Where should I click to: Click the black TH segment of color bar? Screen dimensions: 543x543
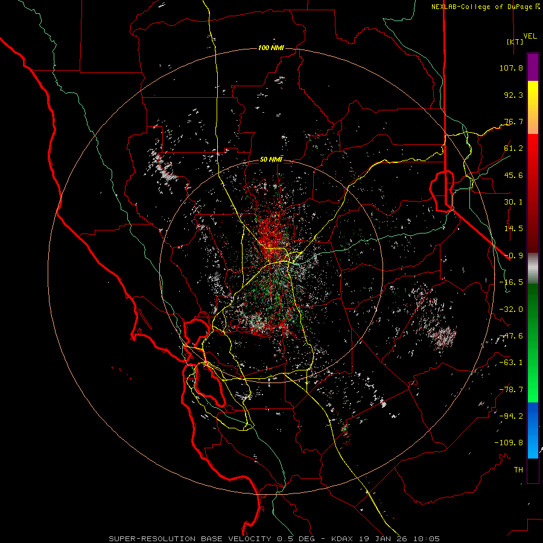click(x=533, y=470)
